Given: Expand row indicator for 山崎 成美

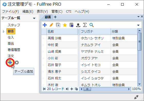Looking at the screenshot, I should tap(43, 52).
